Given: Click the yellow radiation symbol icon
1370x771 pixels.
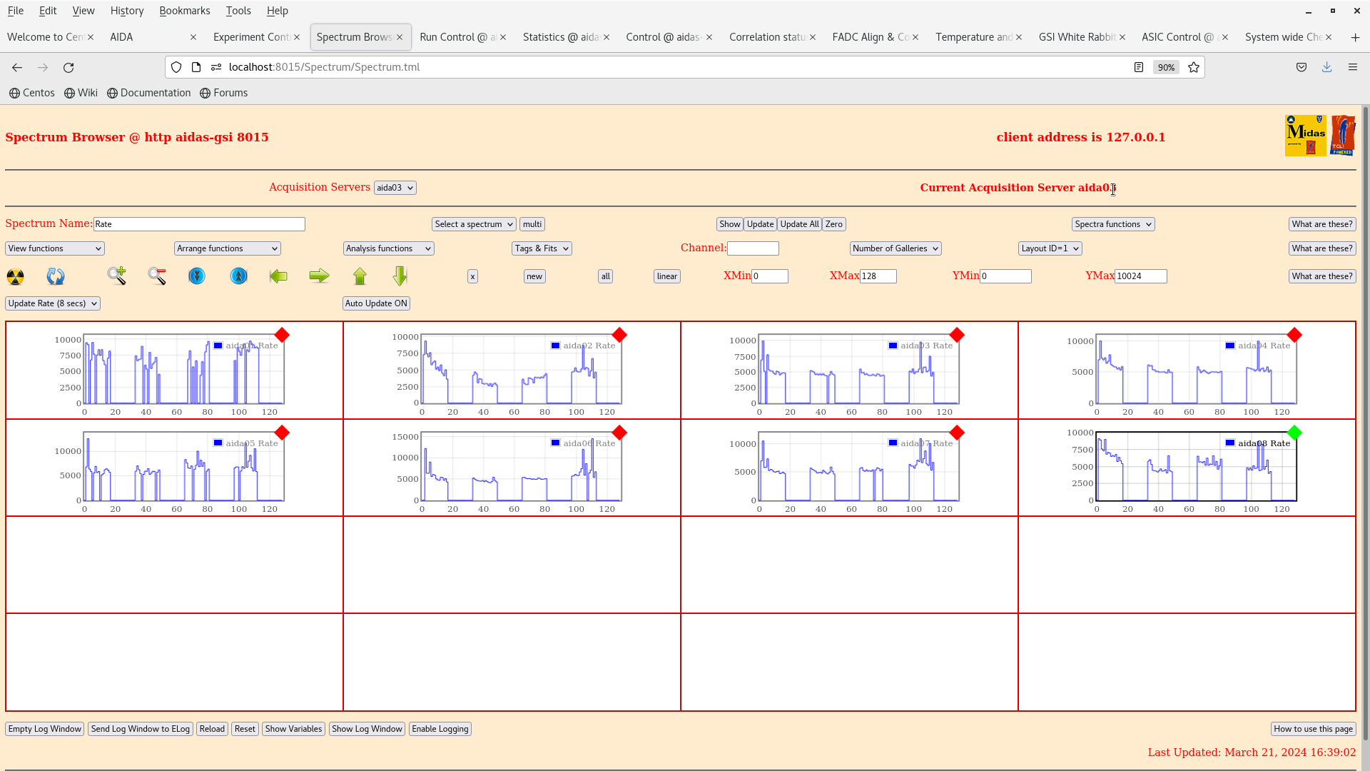Looking at the screenshot, I should [15, 276].
